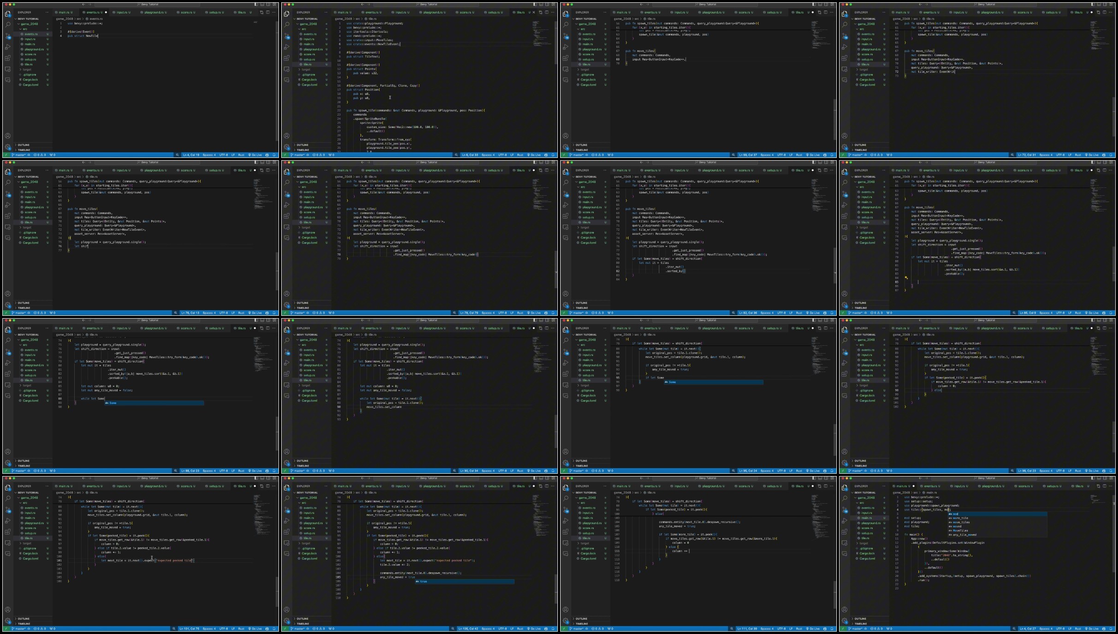Open Source Control in the events.rs editor window
This screenshot has height=634, width=1118.
coord(8,35)
